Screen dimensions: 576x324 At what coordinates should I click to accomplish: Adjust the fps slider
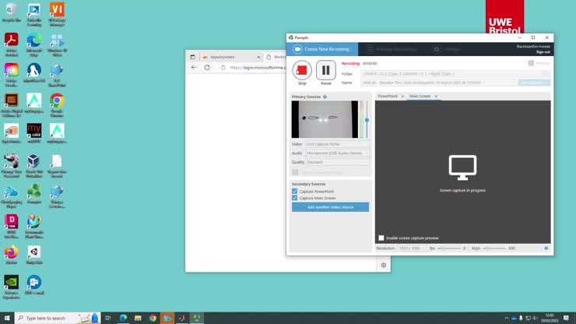pos(451,248)
